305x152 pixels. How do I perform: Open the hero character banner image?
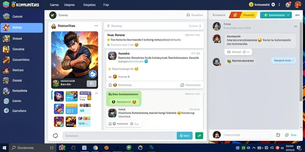(x=74, y=55)
